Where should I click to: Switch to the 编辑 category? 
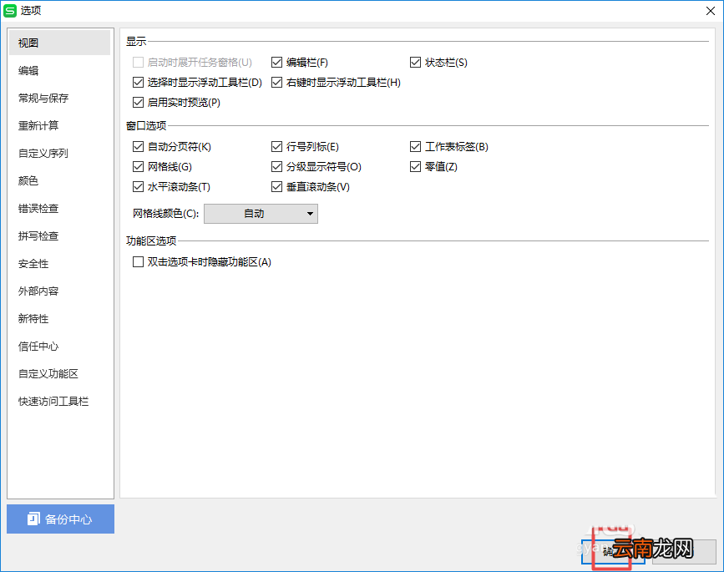(x=59, y=71)
